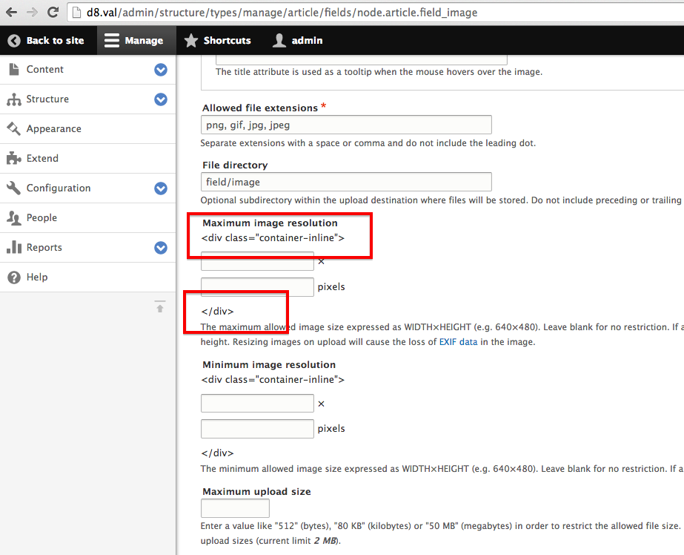The width and height of the screenshot is (684, 555).
Task: Expand the Structure submenu
Action: point(161,99)
